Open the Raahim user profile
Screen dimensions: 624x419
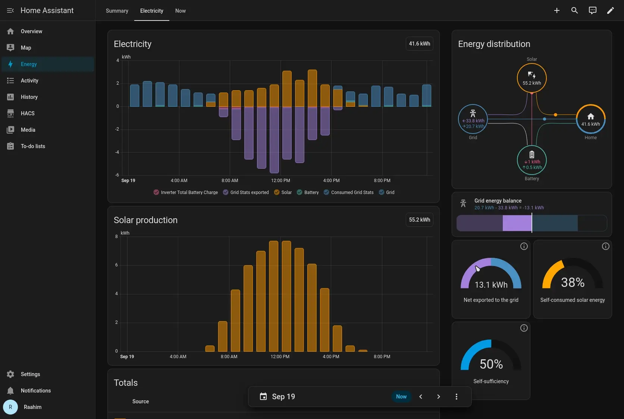[x=48, y=407]
